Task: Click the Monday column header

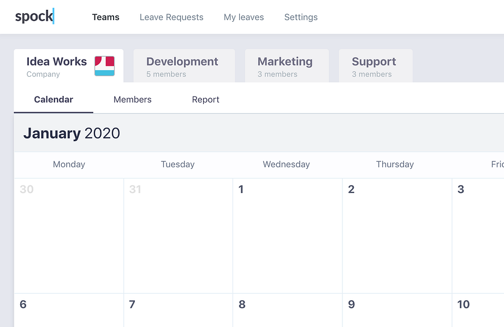Action: click(x=69, y=164)
